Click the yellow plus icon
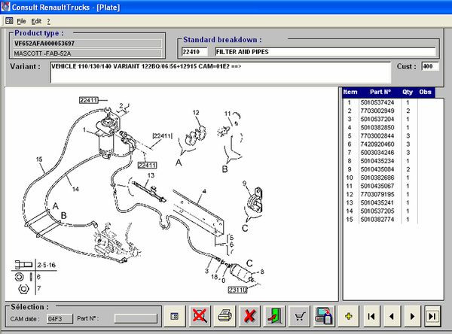 [350, 316]
